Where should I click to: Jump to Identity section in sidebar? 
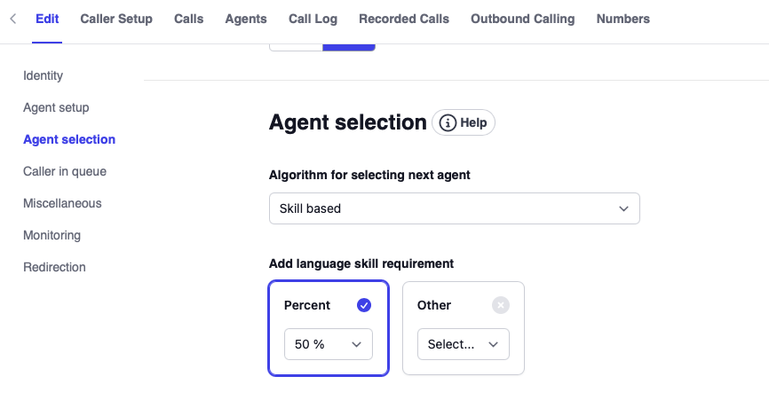coord(43,75)
